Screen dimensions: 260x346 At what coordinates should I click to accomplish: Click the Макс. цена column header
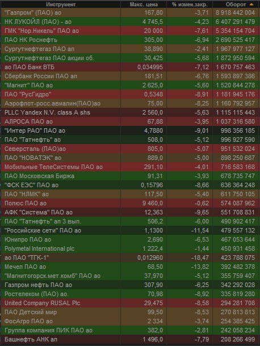(x=144, y=5)
